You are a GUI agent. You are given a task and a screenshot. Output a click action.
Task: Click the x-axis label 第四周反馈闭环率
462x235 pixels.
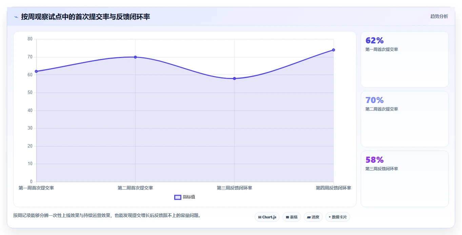point(334,188)
